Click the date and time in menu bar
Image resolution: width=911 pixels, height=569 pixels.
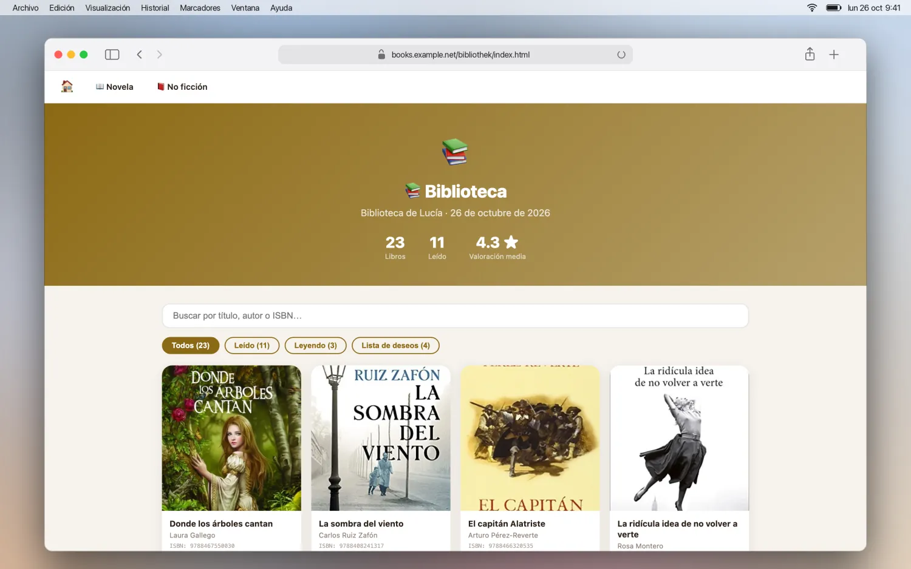point(874,8)
